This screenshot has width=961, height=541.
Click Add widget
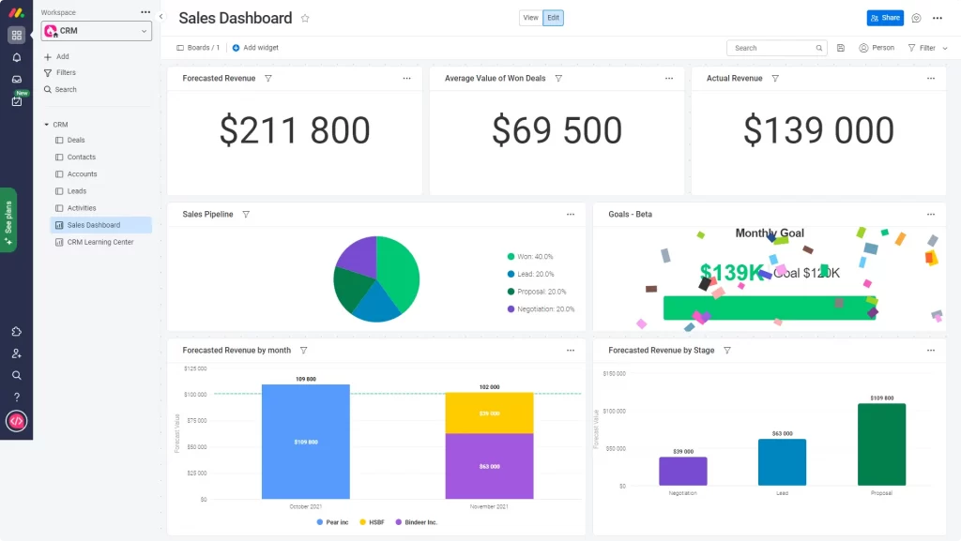(255, 48)
